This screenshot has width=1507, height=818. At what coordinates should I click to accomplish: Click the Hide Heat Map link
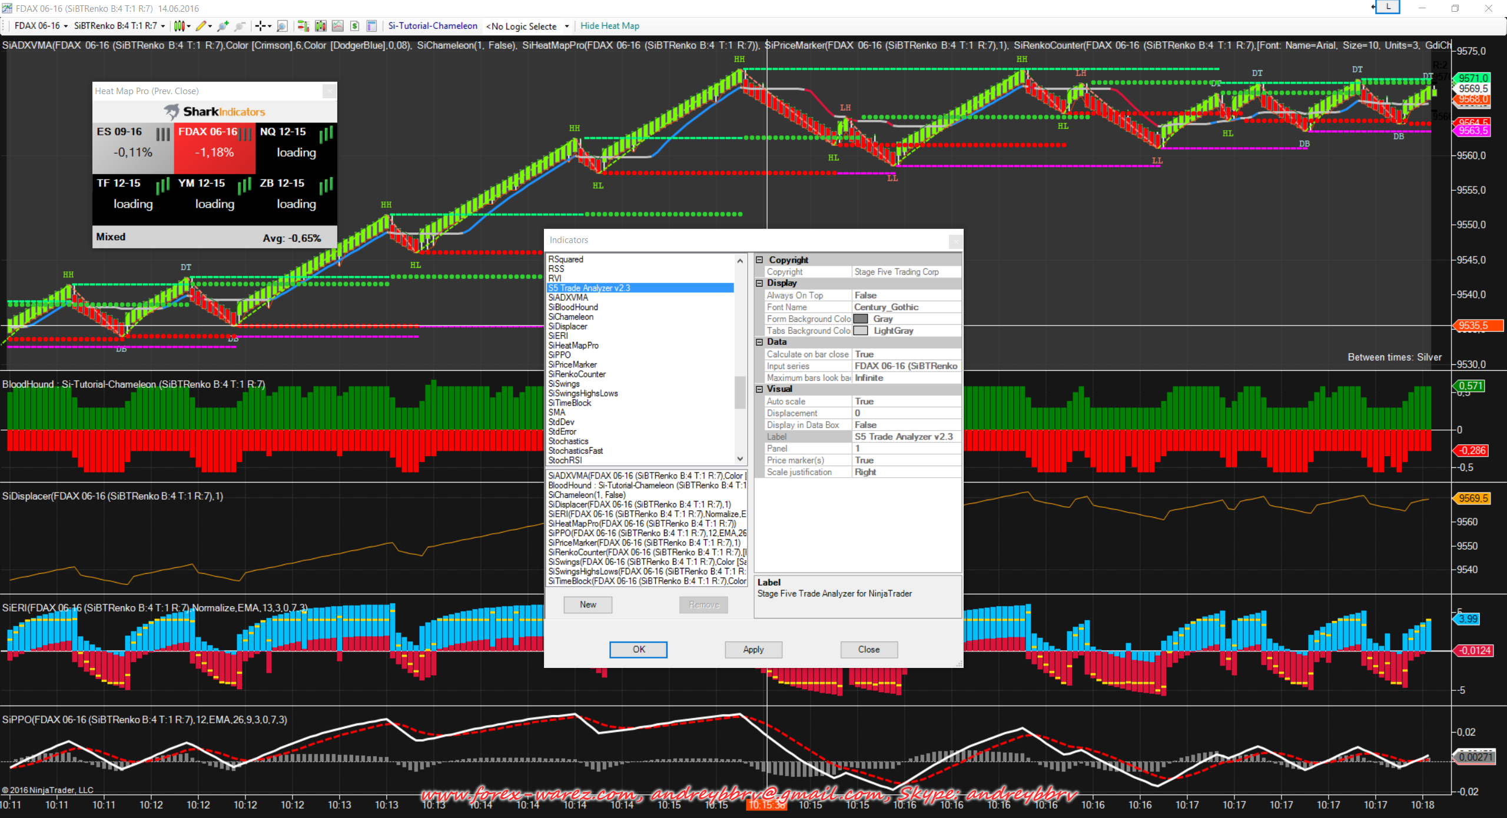pos(609,26)
